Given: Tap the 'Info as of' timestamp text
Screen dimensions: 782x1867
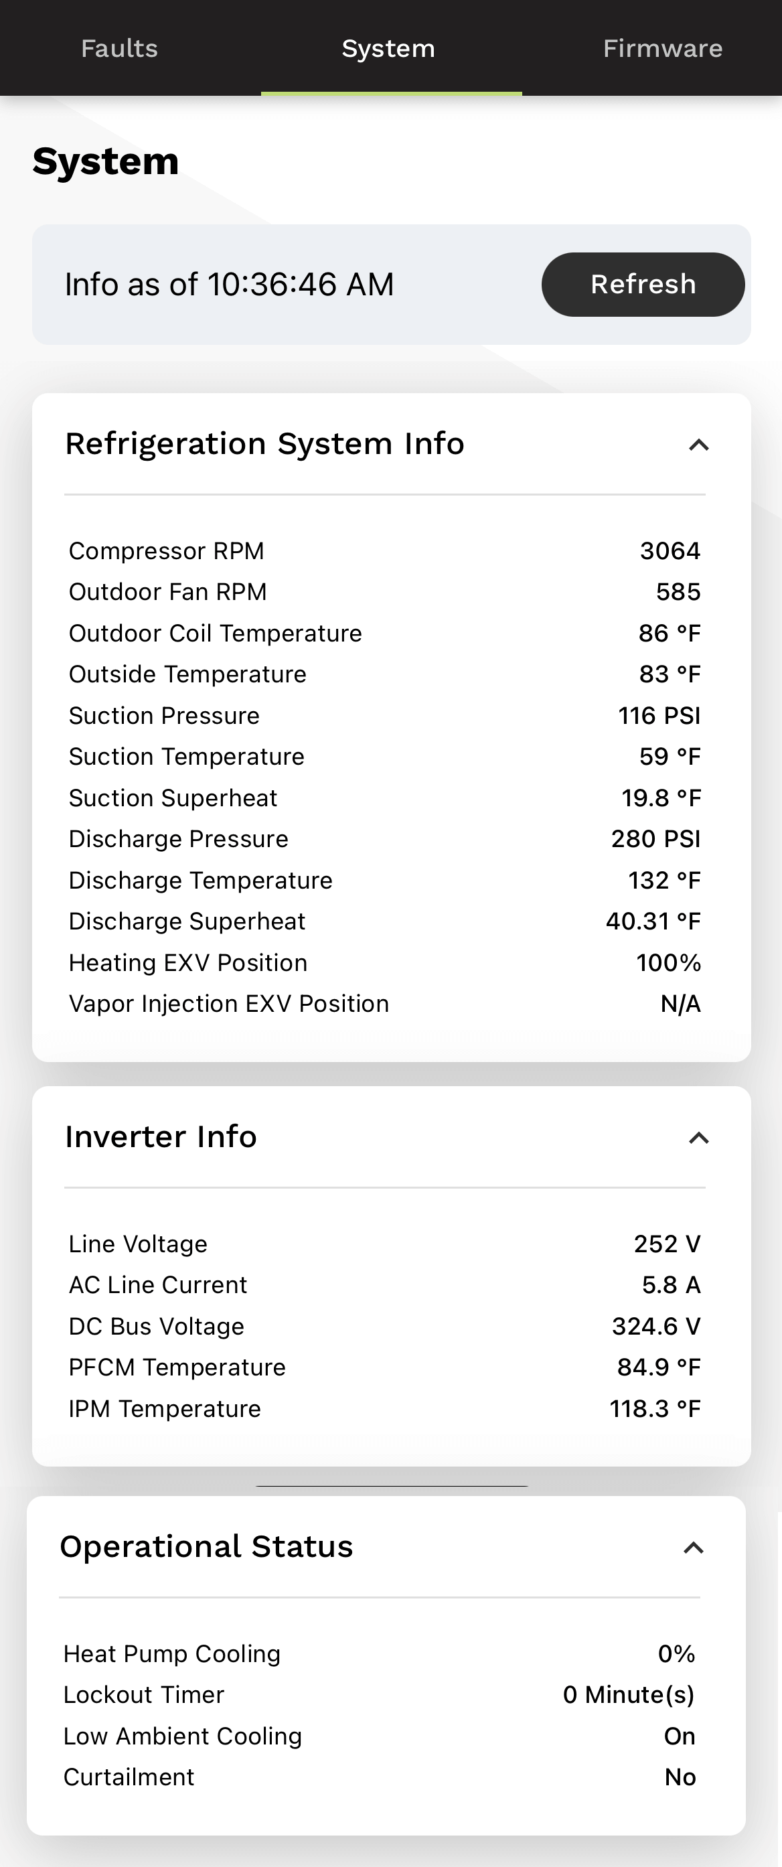Looking at the screenshot, I should pos(229,284).
